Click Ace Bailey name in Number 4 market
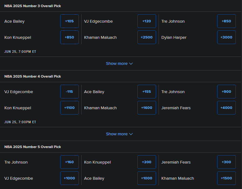242x189 pixels. point(94,92)
